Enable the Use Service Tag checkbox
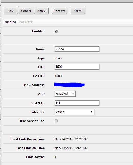The height and width of the screenshot is (165, 133). pos(56,121)
